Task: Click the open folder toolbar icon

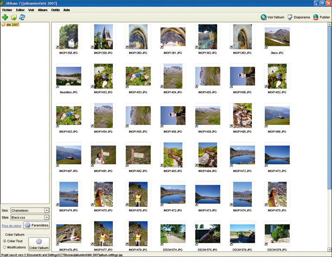Action: 14,17
